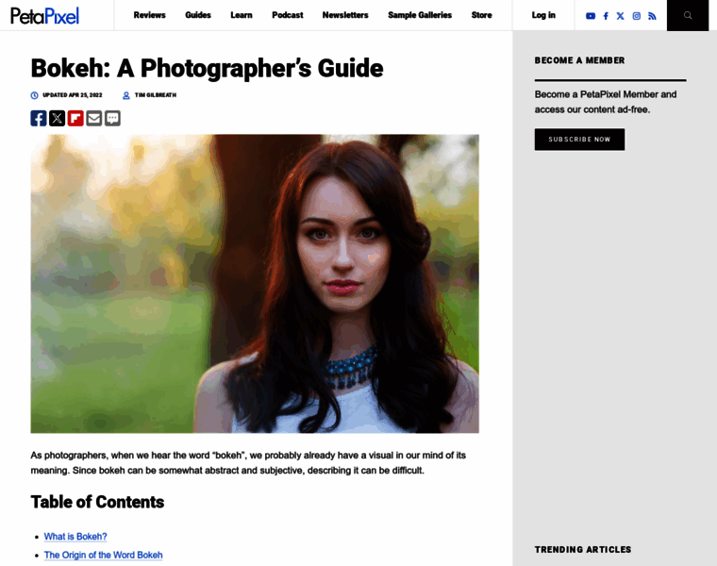The width and height of the screenshot is (717, 566).
Task: Share article on Flipboard
Action: point(75,118)
